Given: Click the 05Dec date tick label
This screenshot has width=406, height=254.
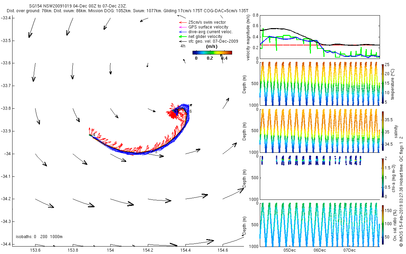Looking at the screenshot, I should pyautogui.click(x=290, y=250).
